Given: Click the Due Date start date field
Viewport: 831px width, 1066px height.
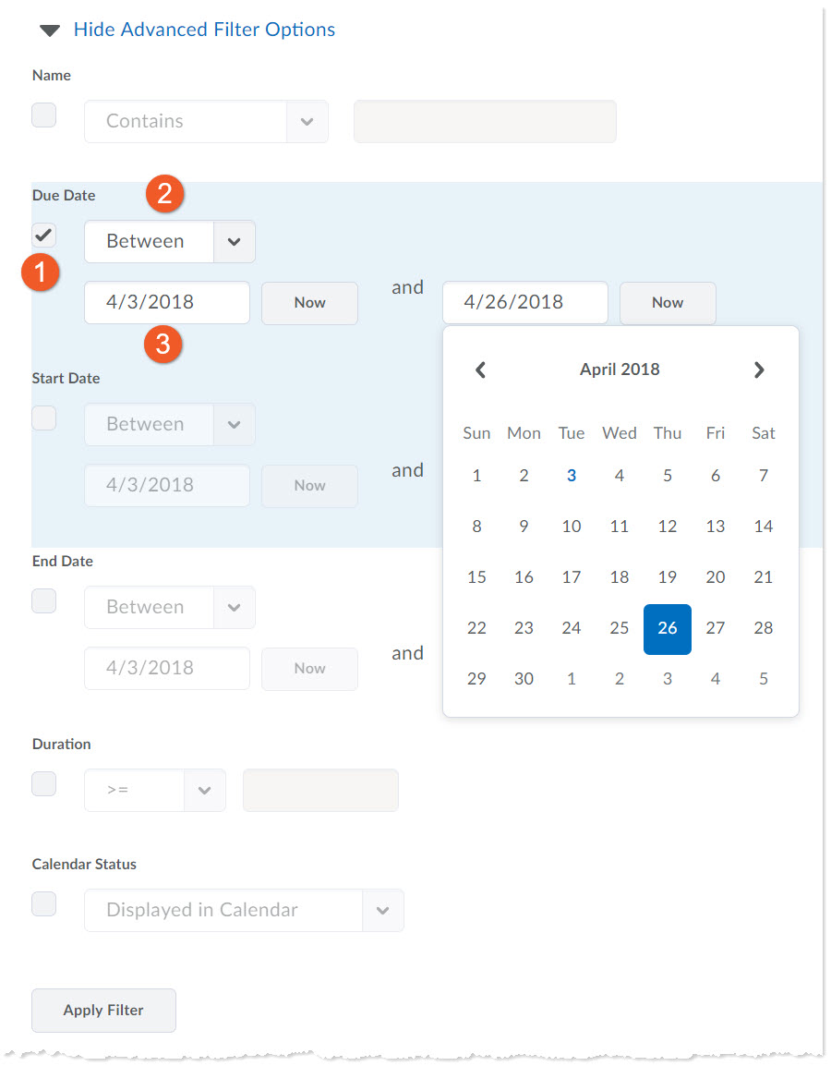Looking at the screenshot, I should pyautogui.click(x=167, y=302).
